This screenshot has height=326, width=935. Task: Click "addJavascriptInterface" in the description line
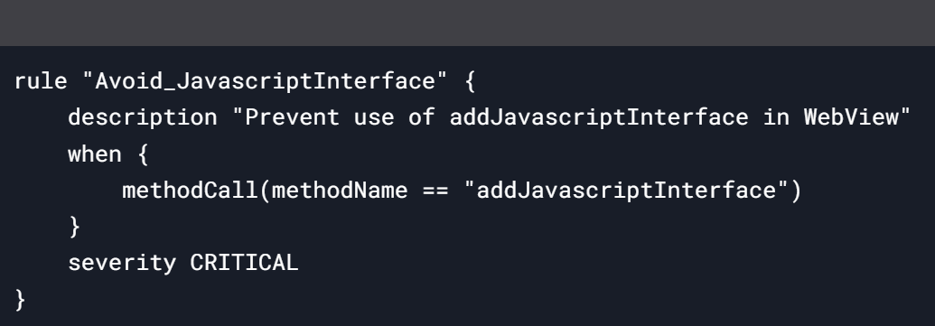point(599,117)
